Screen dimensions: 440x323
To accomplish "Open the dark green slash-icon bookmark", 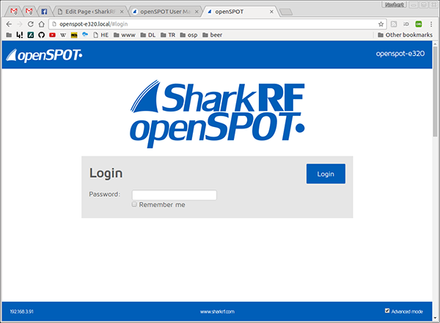I will (31, 35).
